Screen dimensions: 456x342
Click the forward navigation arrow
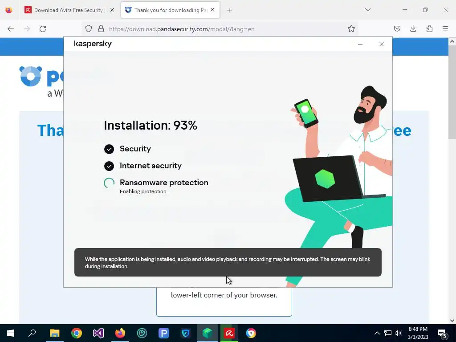click(27, 29)
